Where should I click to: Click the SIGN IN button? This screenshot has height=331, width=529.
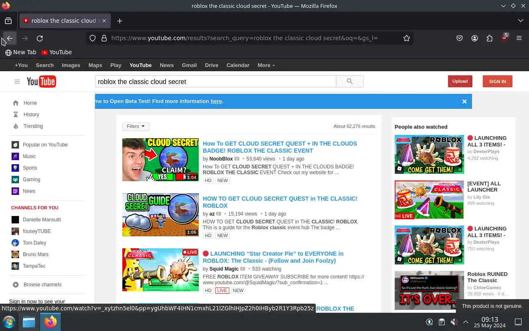(497, 82)
